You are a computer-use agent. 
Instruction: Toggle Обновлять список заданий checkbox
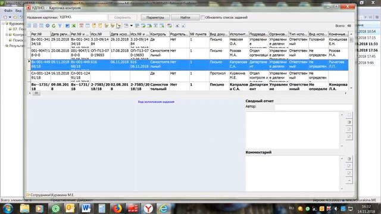pos(202,17)
